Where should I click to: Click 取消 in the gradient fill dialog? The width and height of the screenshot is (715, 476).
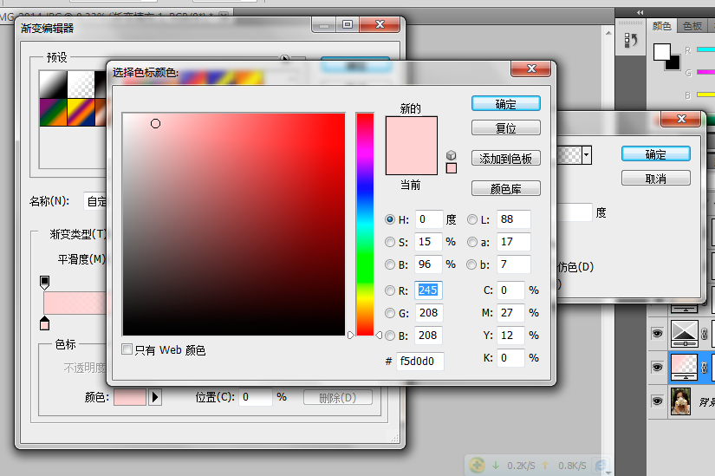point(656,179)
